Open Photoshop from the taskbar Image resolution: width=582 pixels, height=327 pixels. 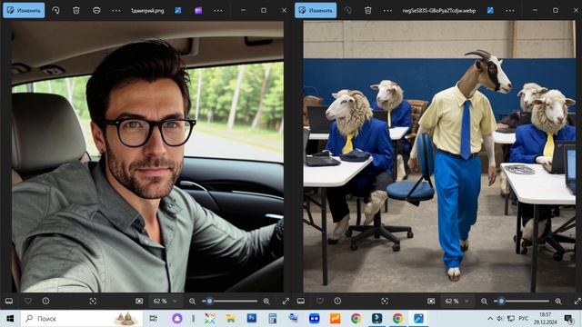pos(252,319)
